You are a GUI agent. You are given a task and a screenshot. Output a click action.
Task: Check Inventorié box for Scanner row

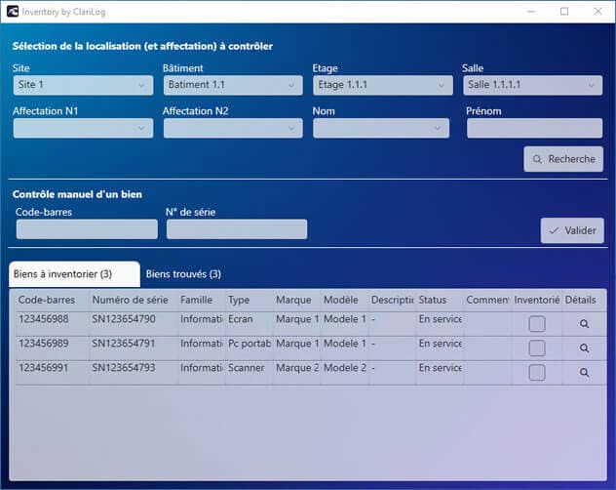pyautogui.click(x=536, y=373)
